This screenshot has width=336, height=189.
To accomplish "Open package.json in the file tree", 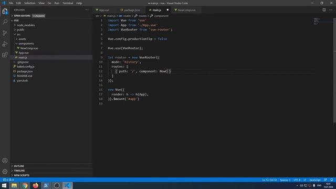I will [25, 71].
